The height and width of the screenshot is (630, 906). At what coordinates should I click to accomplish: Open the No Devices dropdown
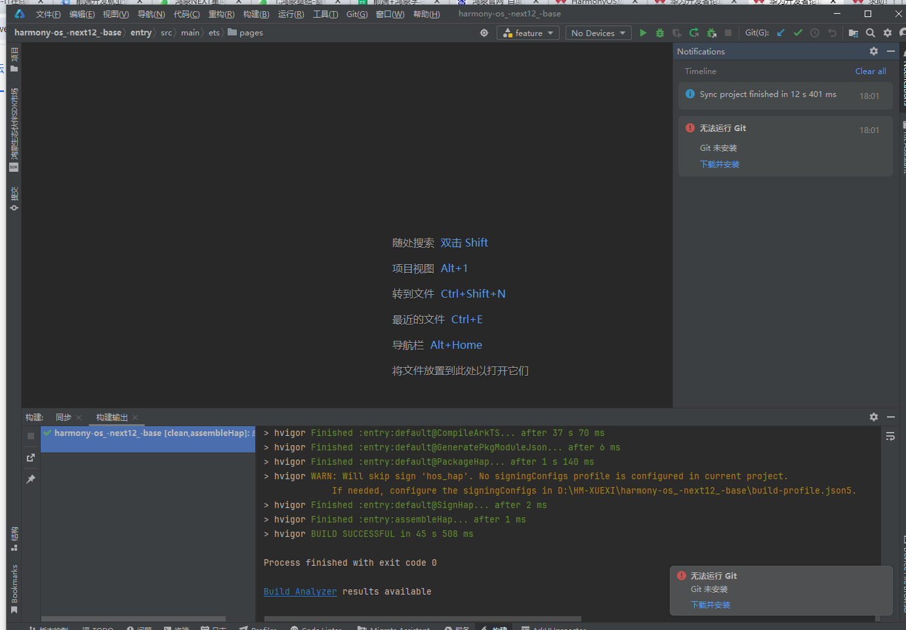(x=598, y=33)
